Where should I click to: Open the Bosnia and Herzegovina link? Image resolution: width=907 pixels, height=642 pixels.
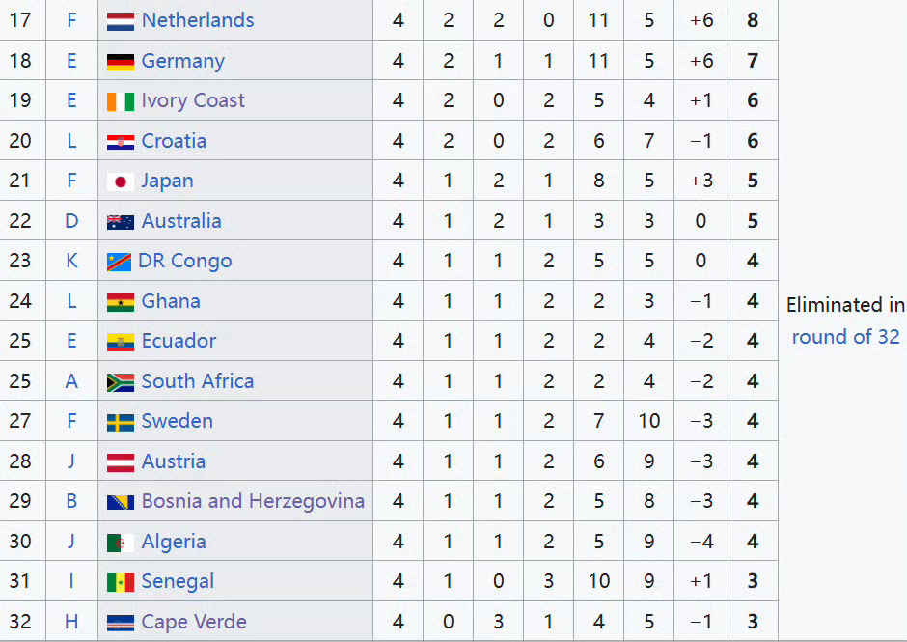pos(253,501)
